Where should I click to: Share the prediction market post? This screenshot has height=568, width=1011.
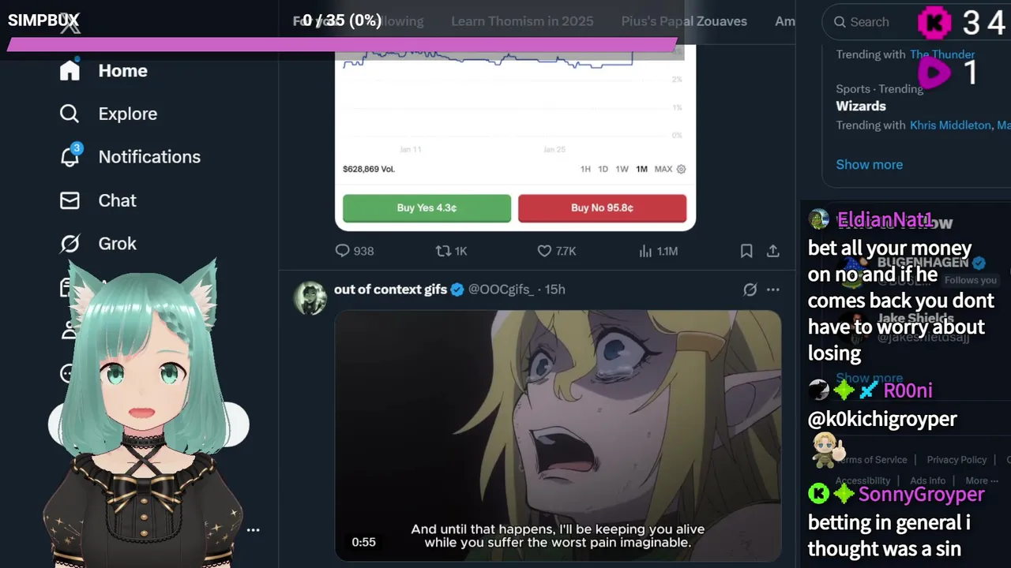click(773, 251)
